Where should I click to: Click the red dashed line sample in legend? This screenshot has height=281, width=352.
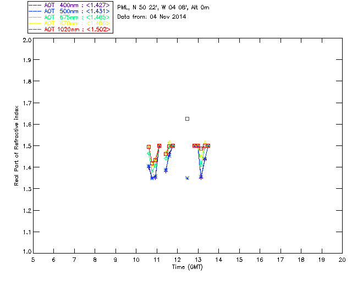[x=35, y=29]
